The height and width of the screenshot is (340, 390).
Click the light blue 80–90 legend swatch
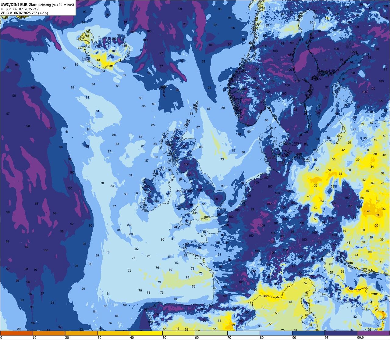tap(276, 333)
